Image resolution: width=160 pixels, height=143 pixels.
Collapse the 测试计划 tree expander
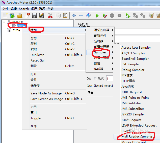(x=4, y=22)
